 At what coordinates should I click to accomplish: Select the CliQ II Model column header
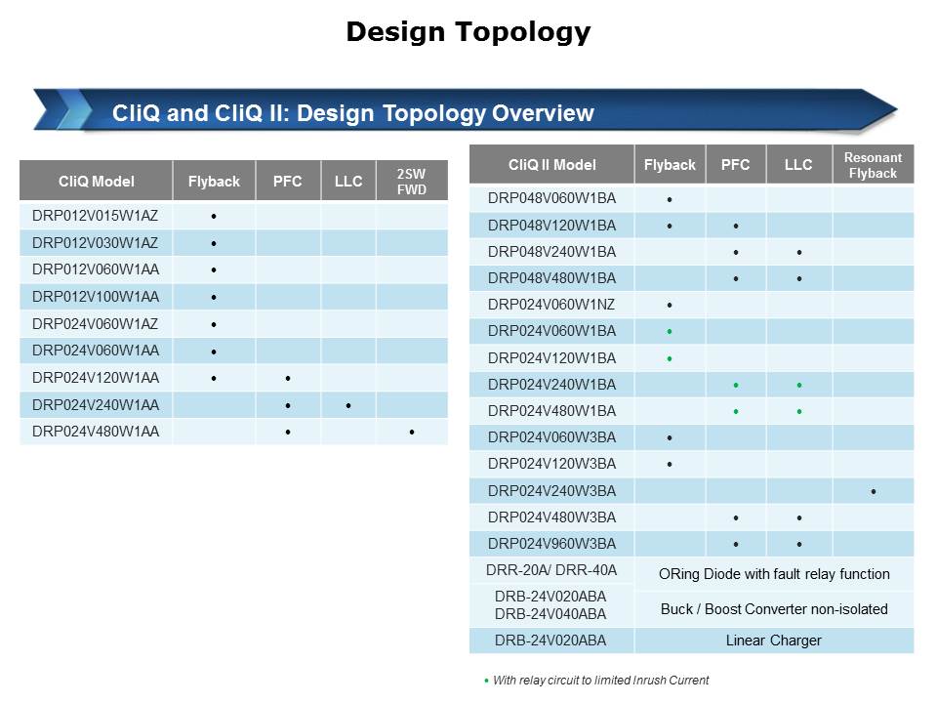pyautogui.click(x=551, y=165)
